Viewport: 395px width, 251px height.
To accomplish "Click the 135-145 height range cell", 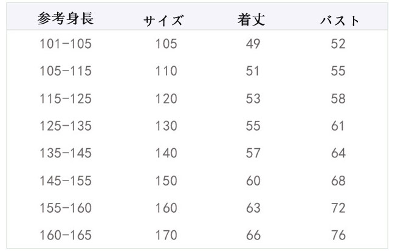I will coord(65,154).
